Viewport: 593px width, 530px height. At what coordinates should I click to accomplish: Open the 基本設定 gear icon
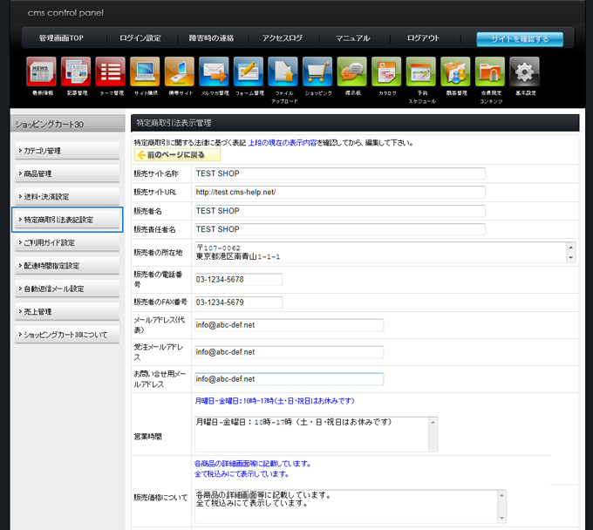pyautogui.click(x=523, y=71)
